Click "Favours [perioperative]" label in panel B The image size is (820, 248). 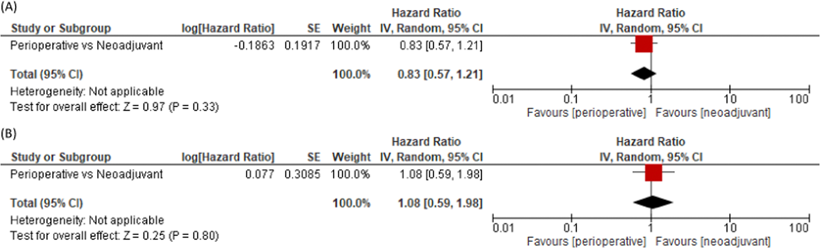click(586, 241)
